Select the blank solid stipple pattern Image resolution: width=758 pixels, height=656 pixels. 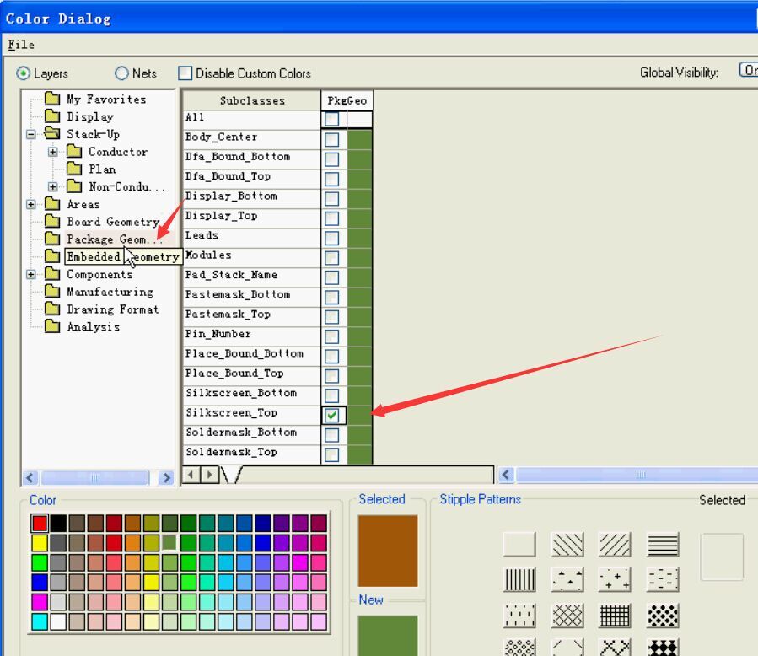519,545
